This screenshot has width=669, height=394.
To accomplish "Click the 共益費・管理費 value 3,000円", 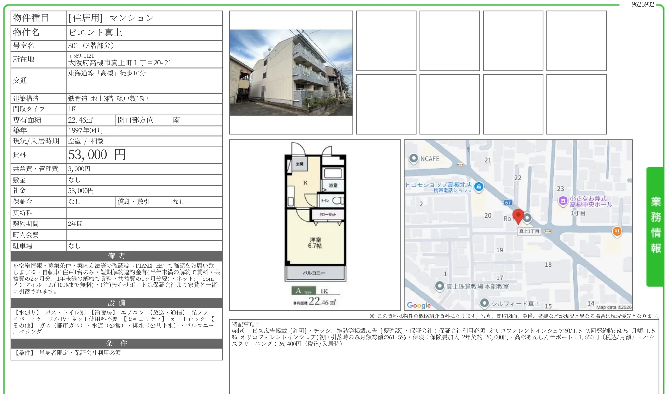I will pyautogui.click(x=79, y=169).
